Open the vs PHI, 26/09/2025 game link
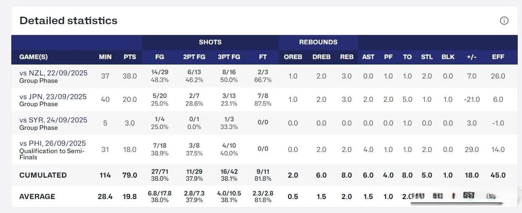 pos(53,143)
